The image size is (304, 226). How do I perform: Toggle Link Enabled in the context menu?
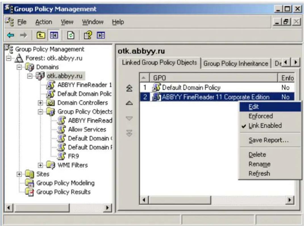(x=270, y=125)
